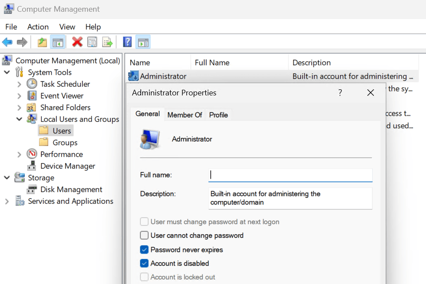This screenshot has height=284, width=426.
Task: Expand the Services and Applications node
Action: 7,201
